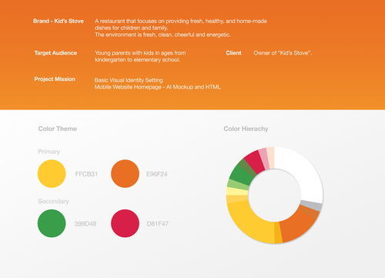The width and height of the screenshot is (385, 278).
Task: Click the Project Mission label
Action: tap(55, 79)
